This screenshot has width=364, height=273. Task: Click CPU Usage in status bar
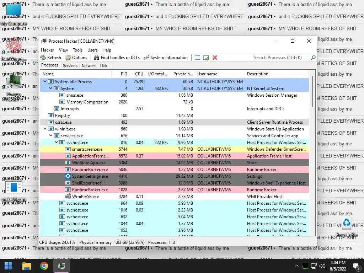tap(57, 242)
